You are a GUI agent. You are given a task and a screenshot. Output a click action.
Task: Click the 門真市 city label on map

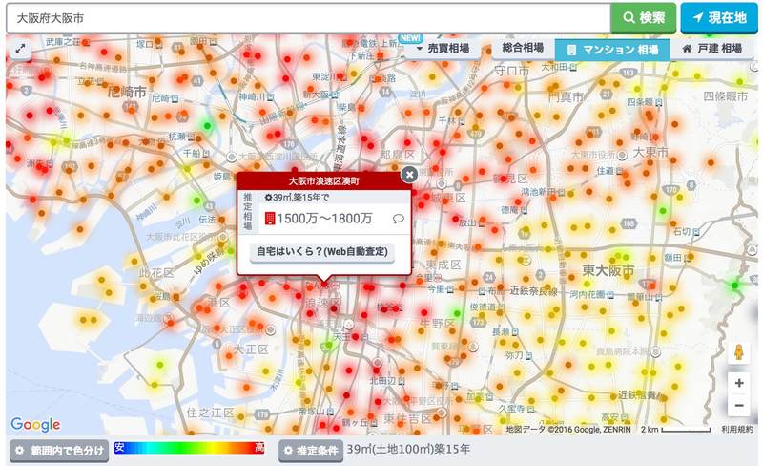[566, 97]
